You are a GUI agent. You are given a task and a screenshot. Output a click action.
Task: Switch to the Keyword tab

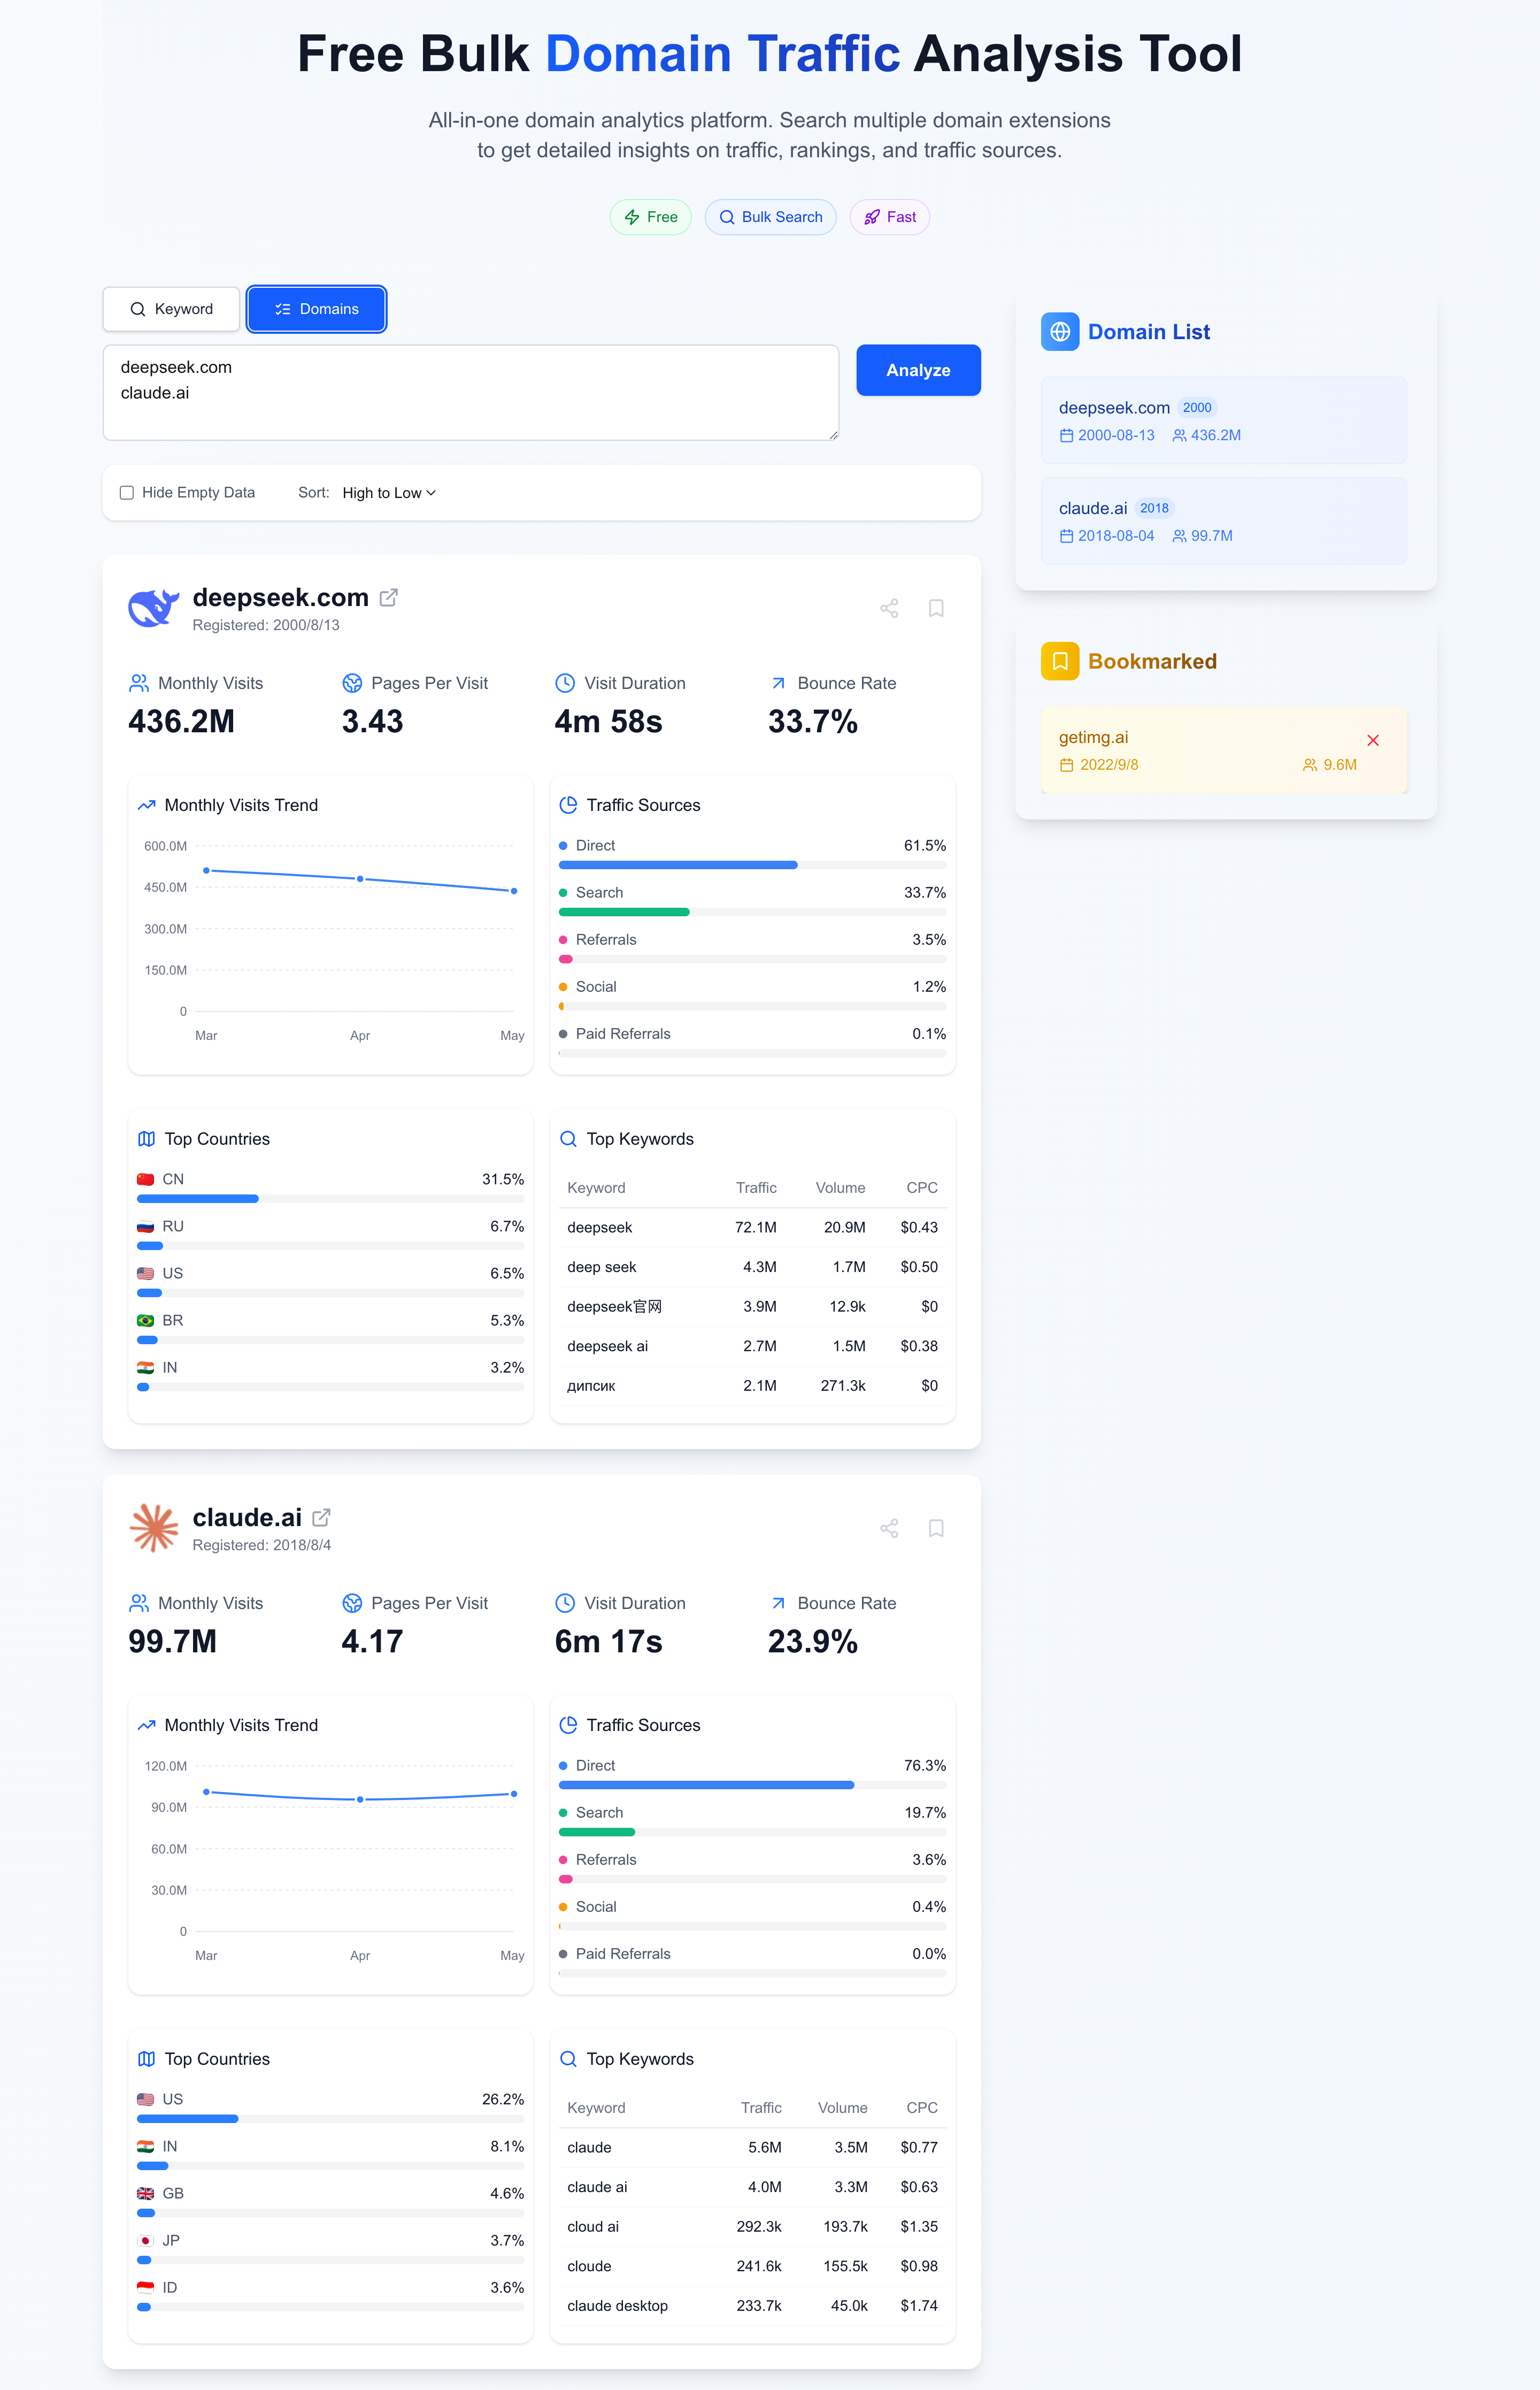tap(171, 309)
